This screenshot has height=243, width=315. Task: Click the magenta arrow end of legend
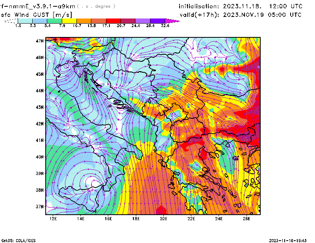tap(172, 21)
